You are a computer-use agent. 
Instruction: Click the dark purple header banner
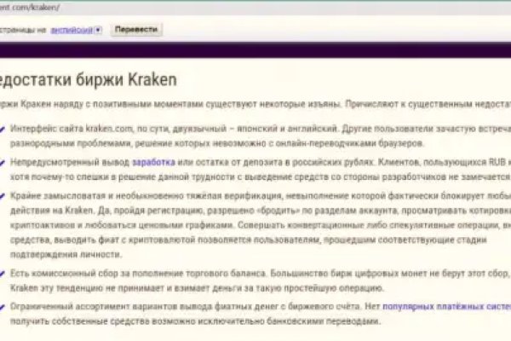coord(255,48)
